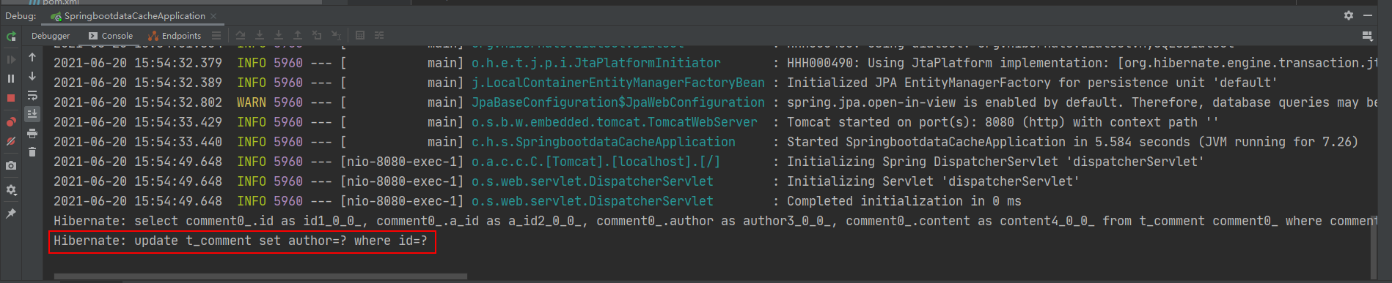Open o.a.c.c.C.[Tomcat].[localhost].[/] link

[596, 162]
